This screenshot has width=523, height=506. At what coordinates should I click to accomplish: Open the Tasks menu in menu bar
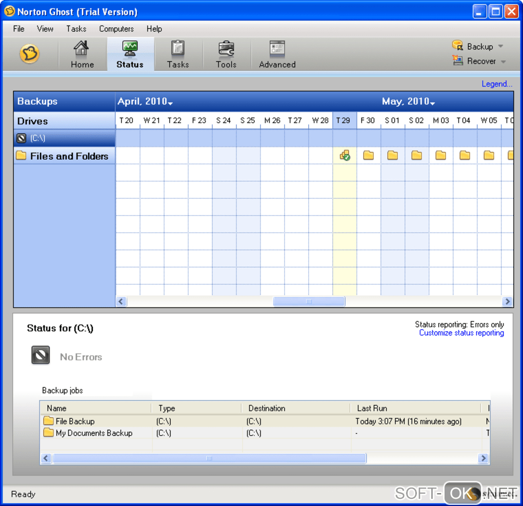(76, 29)
